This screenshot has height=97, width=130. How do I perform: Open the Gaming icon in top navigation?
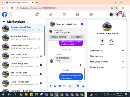pos(91,14)
